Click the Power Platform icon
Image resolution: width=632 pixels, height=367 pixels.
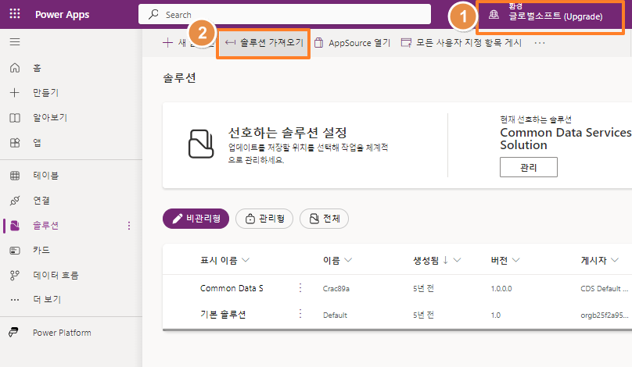click(x=14, y=333)
